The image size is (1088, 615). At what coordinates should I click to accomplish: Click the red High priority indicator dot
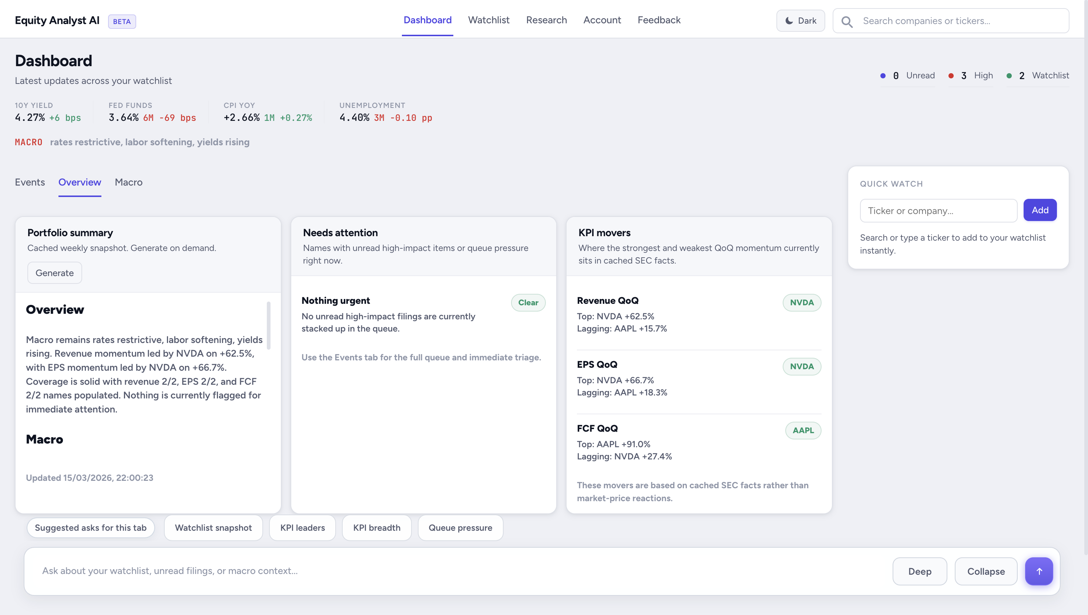click(951, 75)
